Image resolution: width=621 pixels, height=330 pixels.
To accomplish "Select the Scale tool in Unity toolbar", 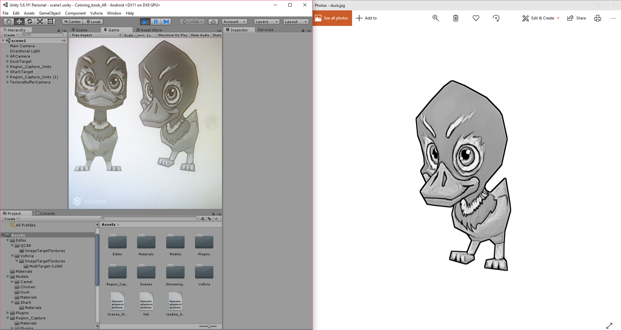I will point(40,22).
